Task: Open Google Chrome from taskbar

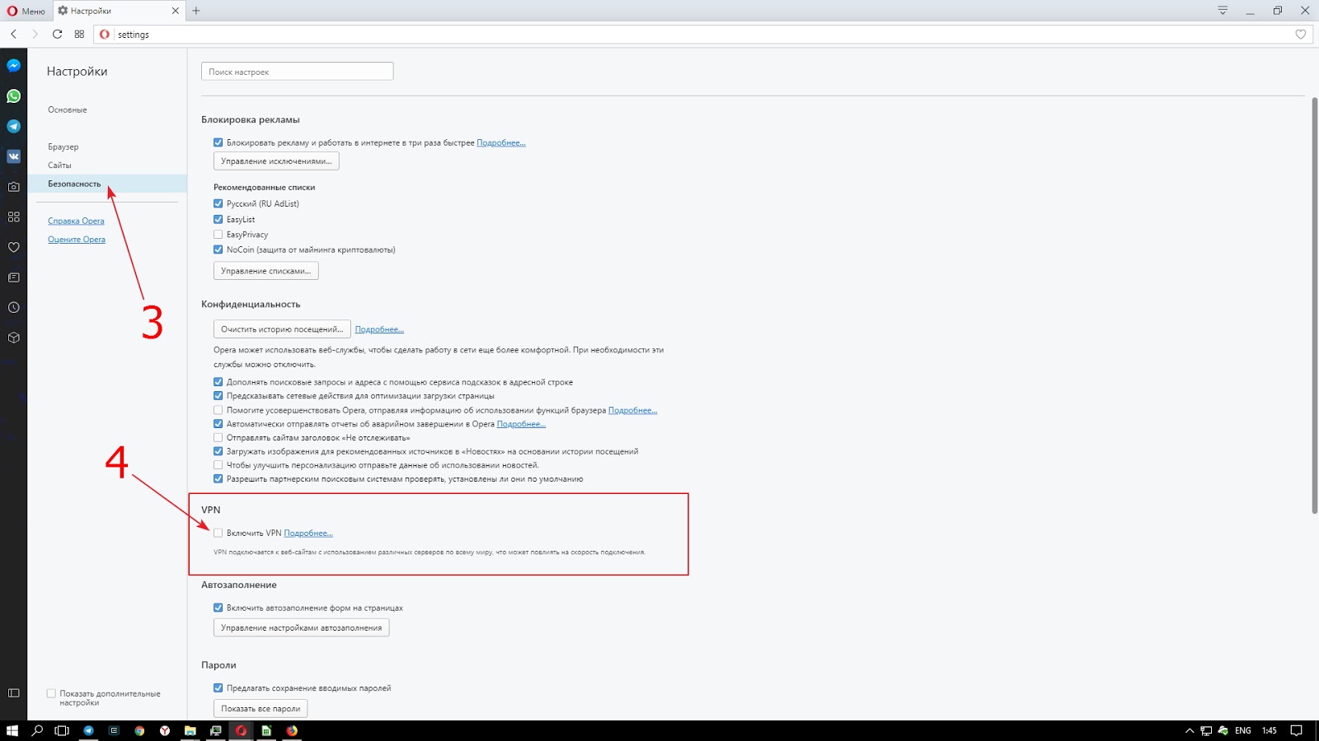Action: click(139, 730)
